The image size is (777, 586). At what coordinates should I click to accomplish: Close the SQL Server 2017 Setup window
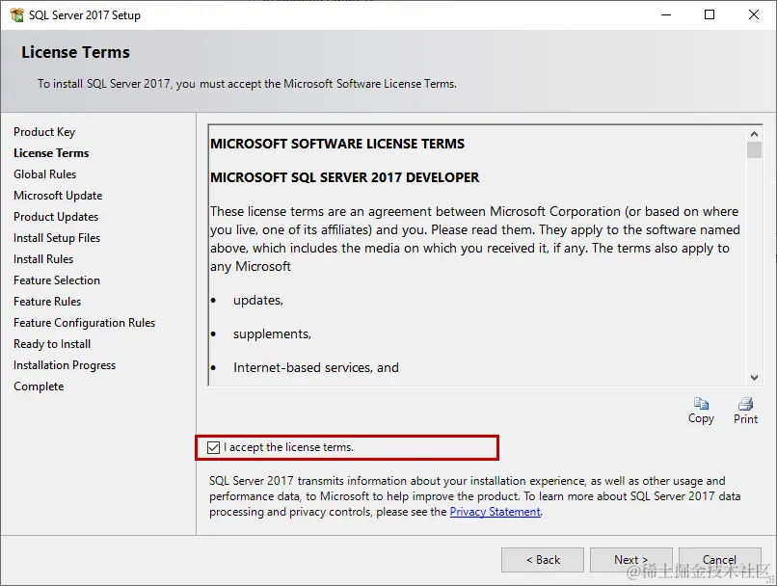[x=754, y=14]
